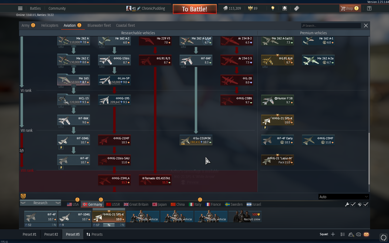The height and width of the screenshot is (243, 389).
Task: Click Recruit crew slot
Action: coord(245,217)
